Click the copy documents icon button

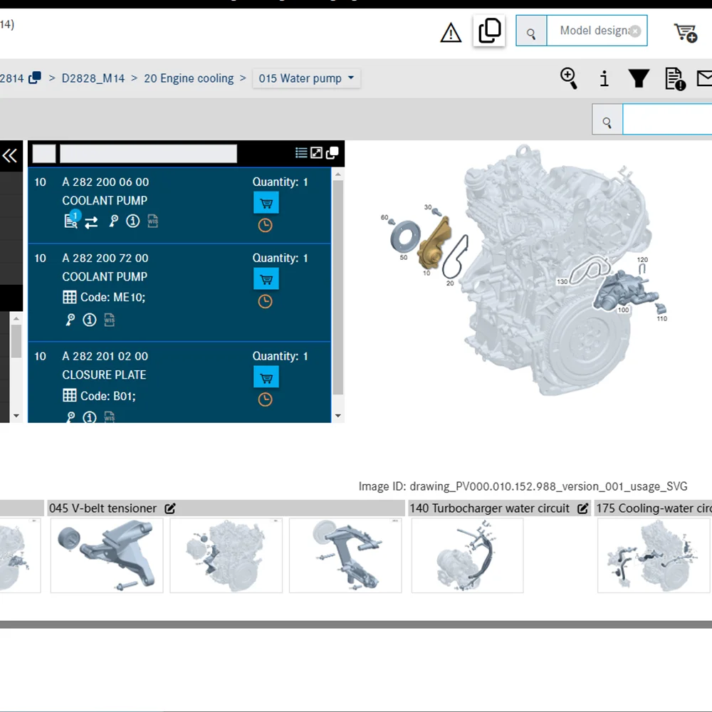point(489,31)
